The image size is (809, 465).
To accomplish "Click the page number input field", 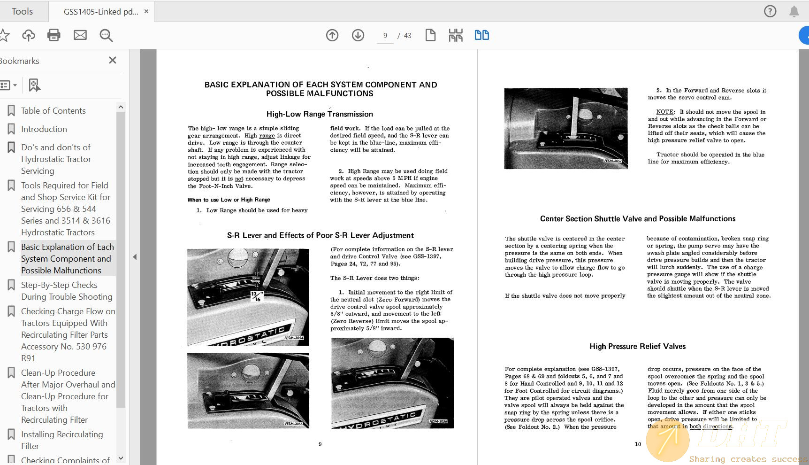I will (x=385, y=35).
